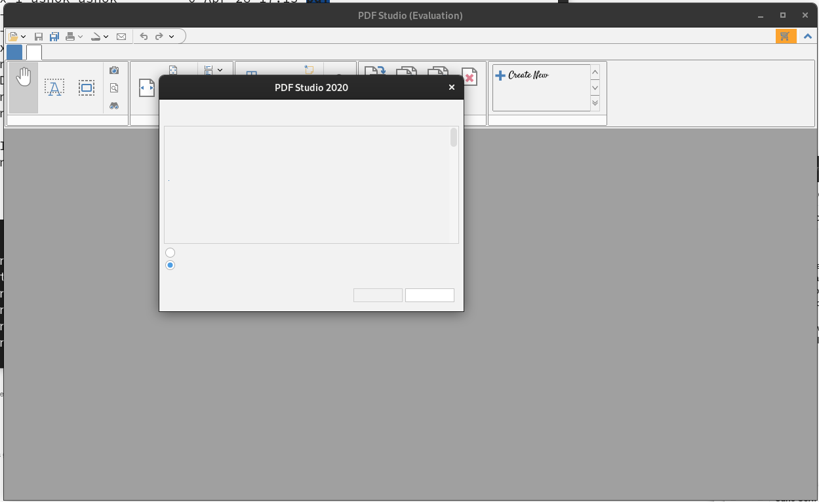Click the binoculars Search icon
Image resolution: width=819 pixels, height=502 pixels.
coord(114,106)
